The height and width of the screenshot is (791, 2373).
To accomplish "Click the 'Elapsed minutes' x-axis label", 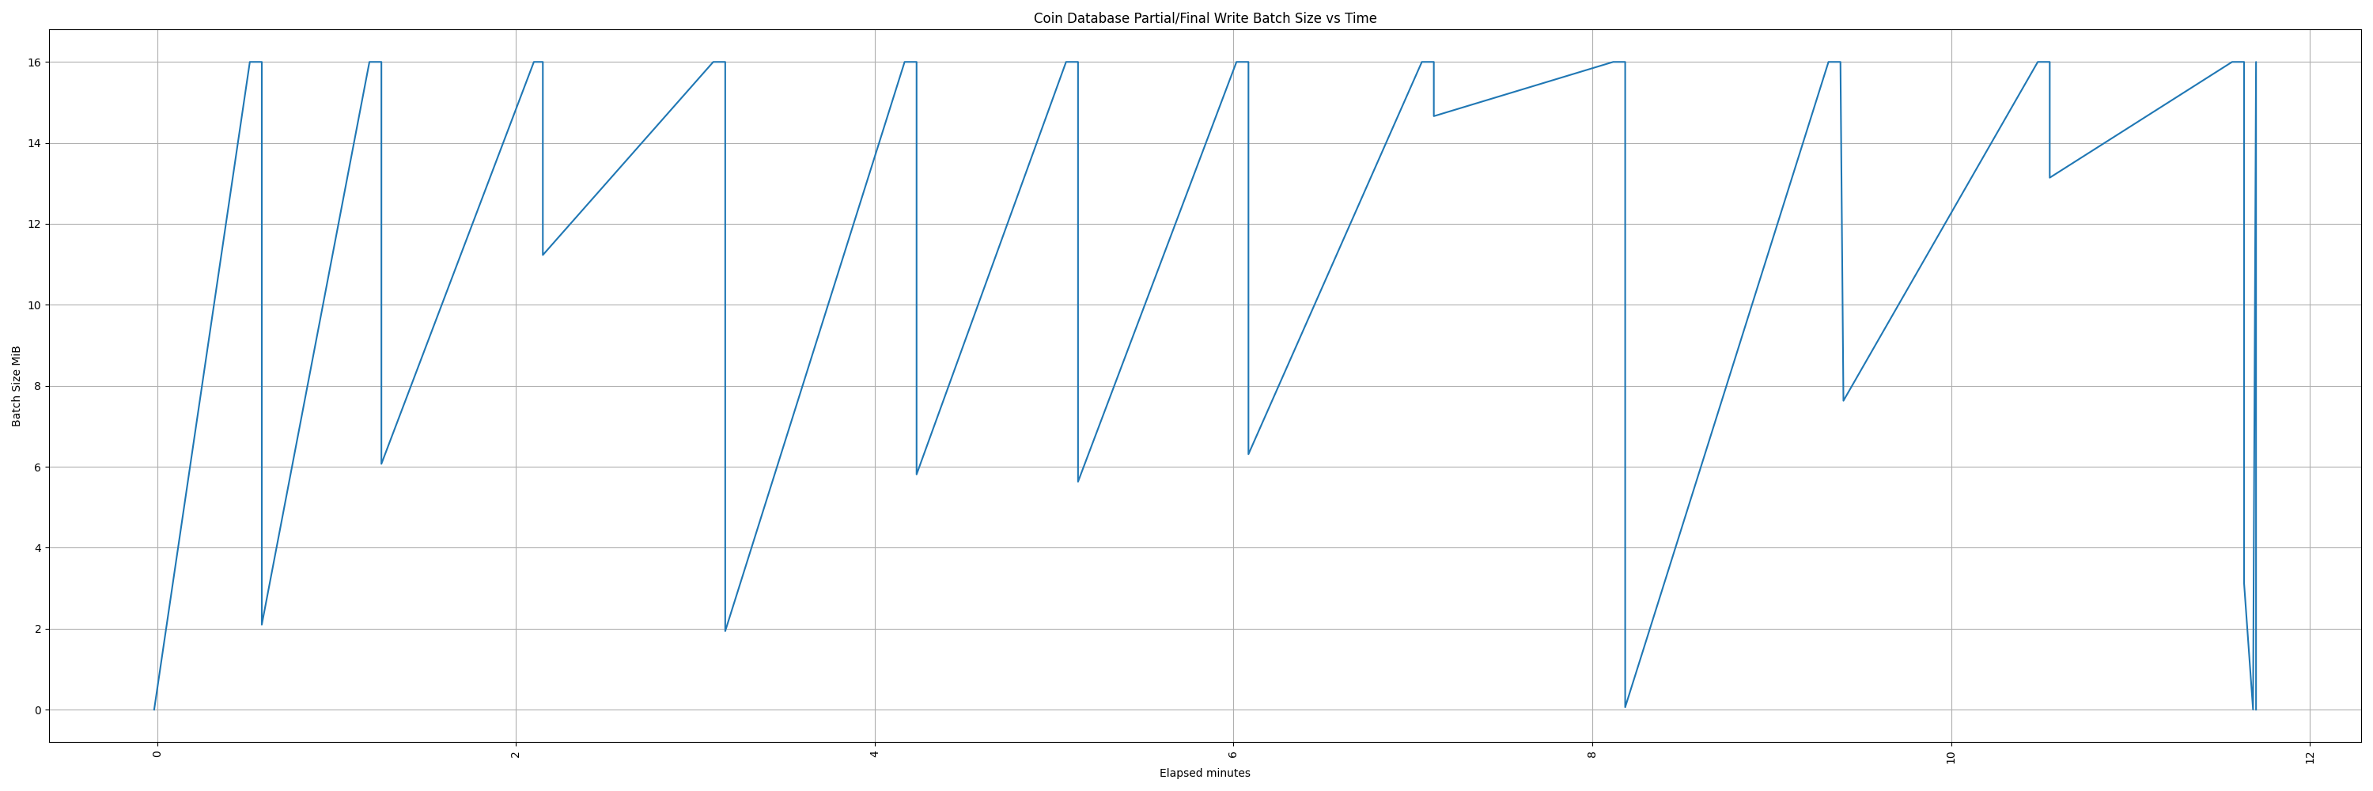I will tap(1204, 774).
